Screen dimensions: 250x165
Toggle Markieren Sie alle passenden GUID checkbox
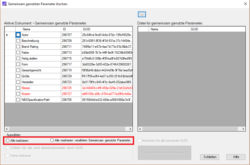pyautogui.click(x=139, y=141)
